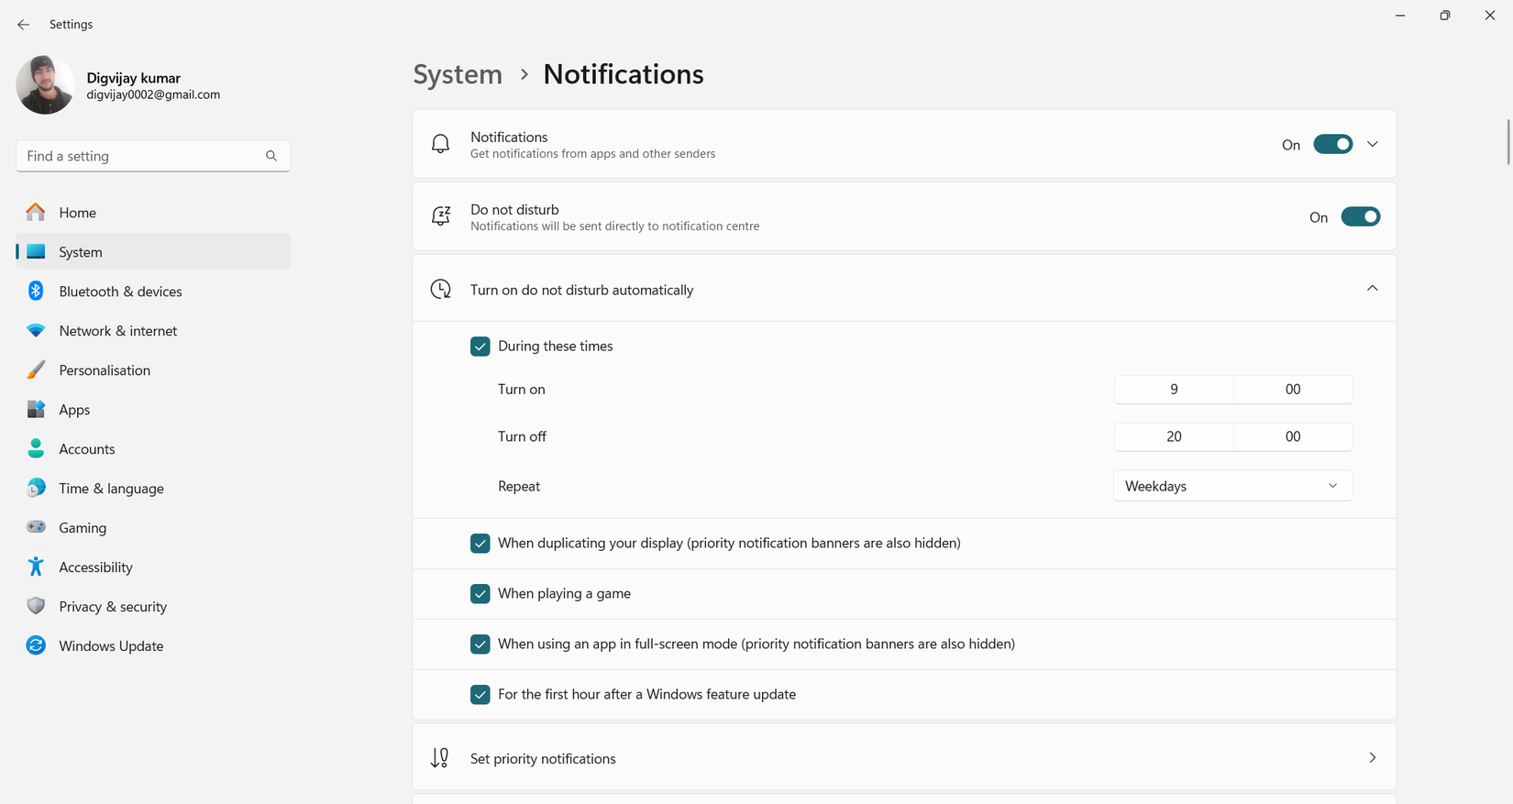
Task: Click the Accessibility figure icon
Action: coord(36,567)
